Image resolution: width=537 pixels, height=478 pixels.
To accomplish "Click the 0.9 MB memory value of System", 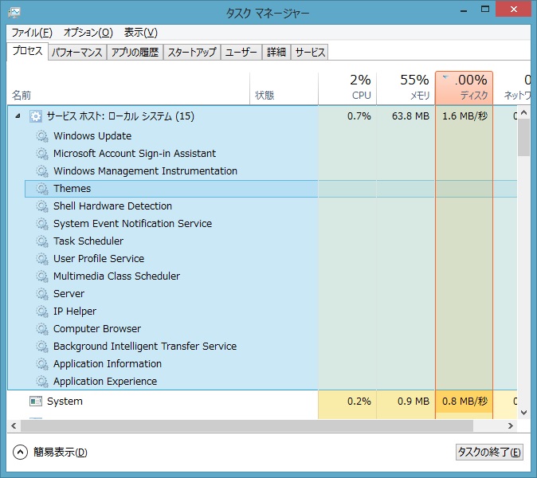I will (x=413, y=401).
